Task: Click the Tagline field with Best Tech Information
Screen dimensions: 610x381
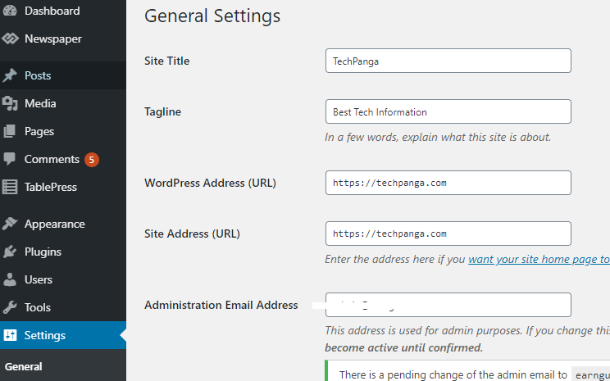Action: pyautogui.click(x=448, y=111)
